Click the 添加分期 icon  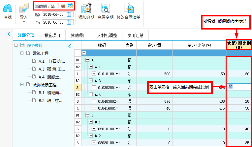tap(86, 8)
